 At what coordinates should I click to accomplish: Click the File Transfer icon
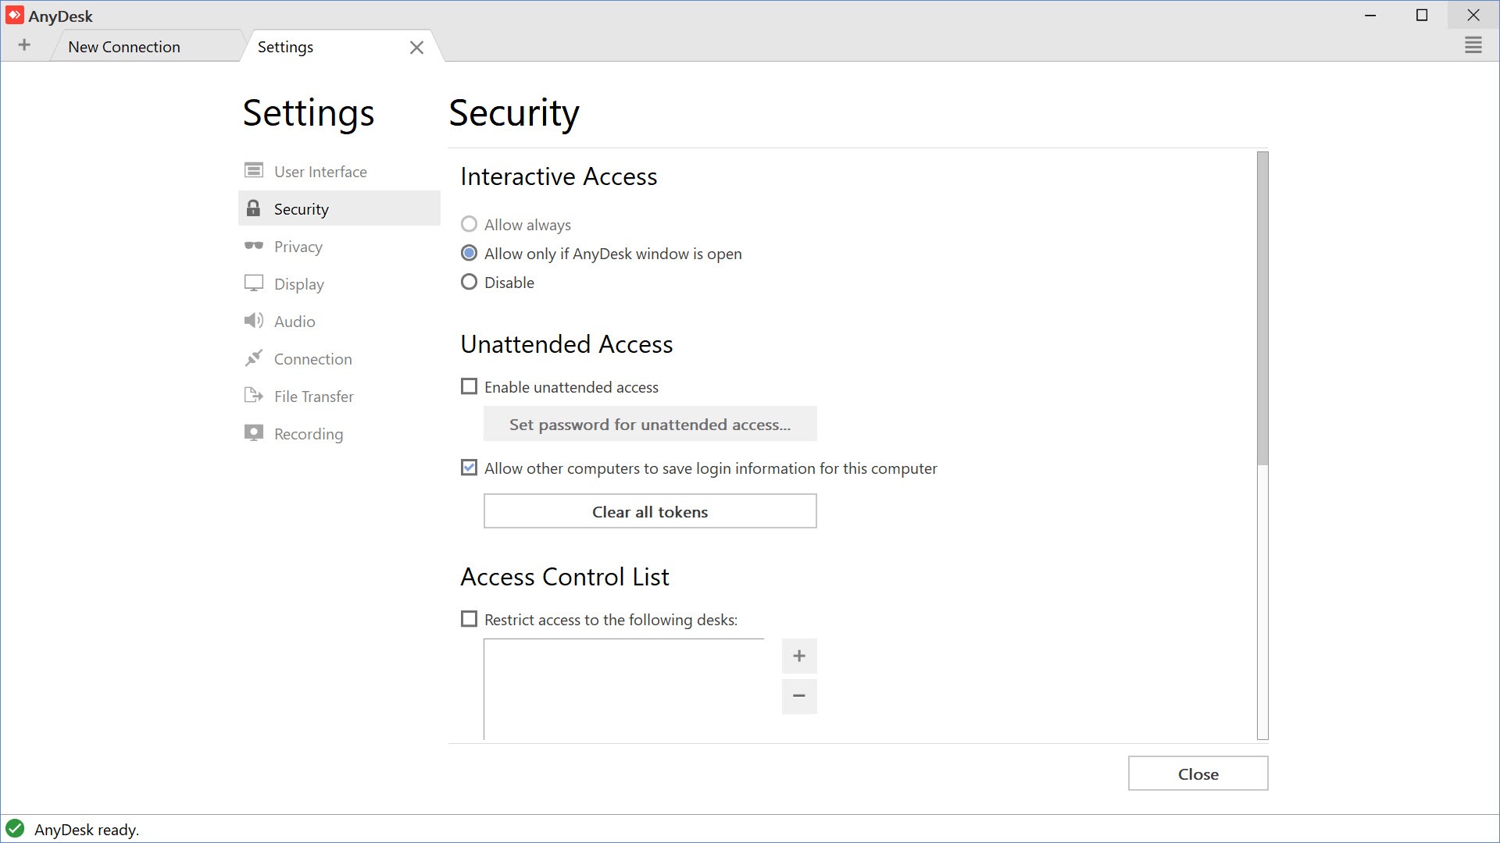click(253, 396)
